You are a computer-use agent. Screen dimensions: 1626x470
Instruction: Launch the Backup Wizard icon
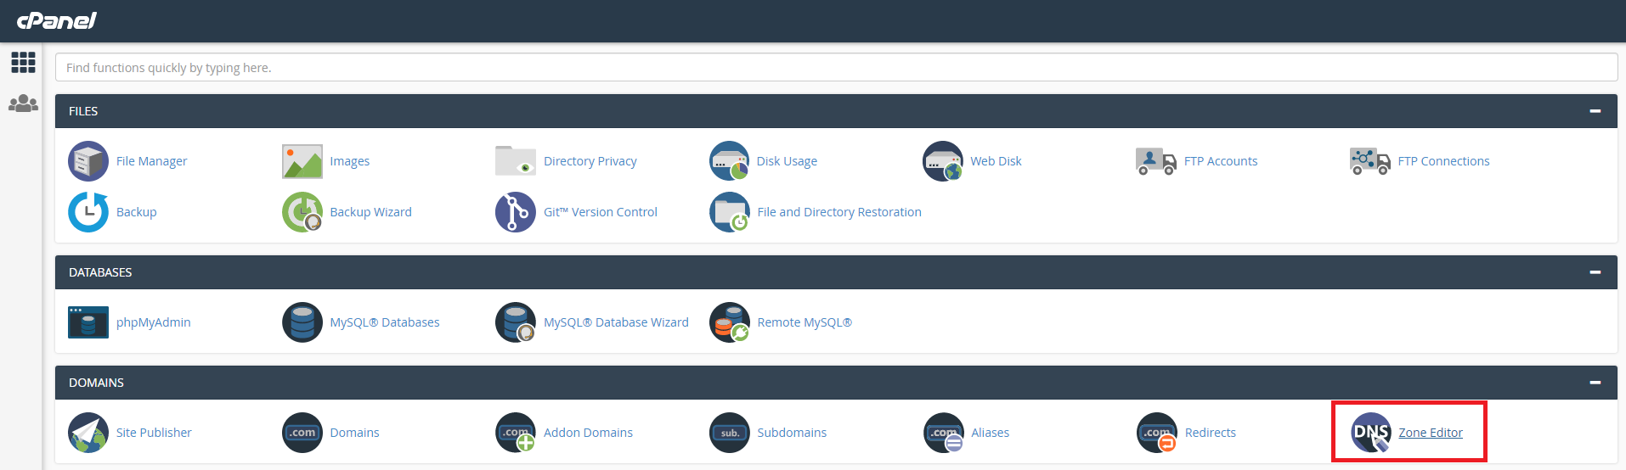[302, 212]
